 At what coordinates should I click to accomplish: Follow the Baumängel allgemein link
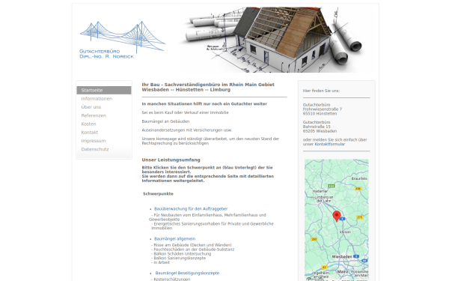[174, 238]
